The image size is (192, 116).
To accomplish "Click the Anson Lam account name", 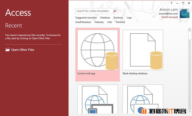I will (x=169, y=9).
